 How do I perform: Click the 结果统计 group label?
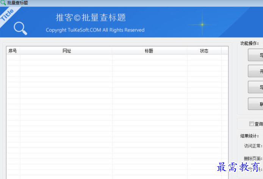tap(249, 136)
